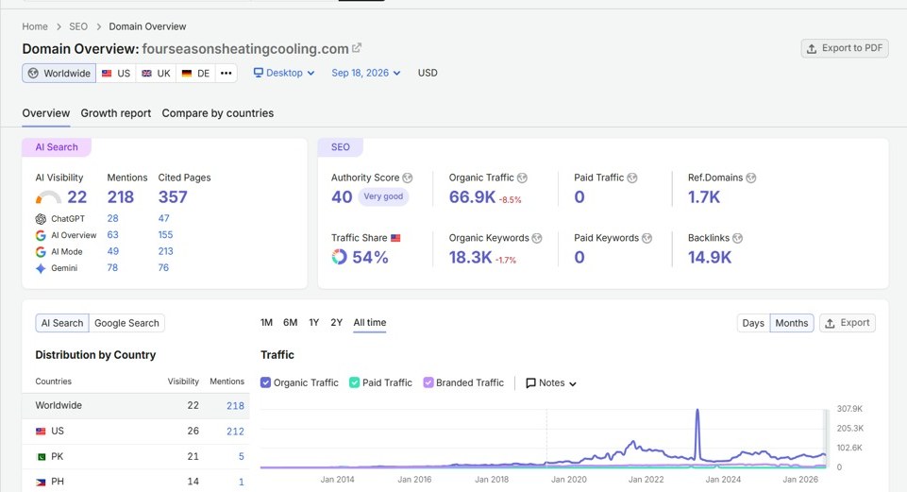The image size is (907, 492).
Task: Click the Google icon beside AI Overview
Action: point(41,235)
